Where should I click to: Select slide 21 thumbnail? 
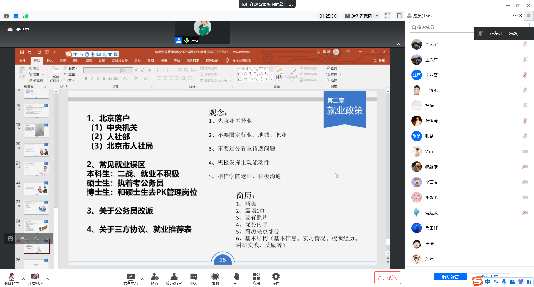coord(36,169)
